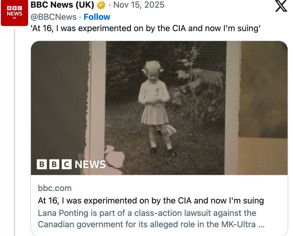The height and width of the screenshot is (236, 293).
Task: Click the BBC NEWS watermark on the photo
Action: (x=71, y=164)
